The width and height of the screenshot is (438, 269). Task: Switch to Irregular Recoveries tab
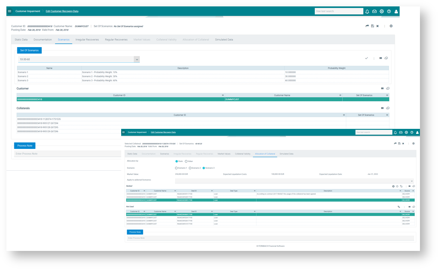87,40
